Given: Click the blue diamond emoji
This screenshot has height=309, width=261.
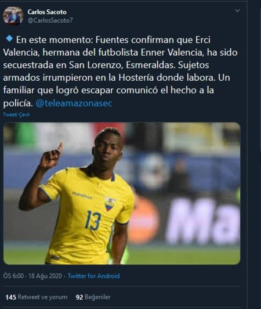Looking at the screenshot, I should click(9, 38).
